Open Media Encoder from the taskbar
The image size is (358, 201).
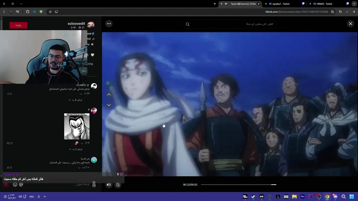point(303,197)
